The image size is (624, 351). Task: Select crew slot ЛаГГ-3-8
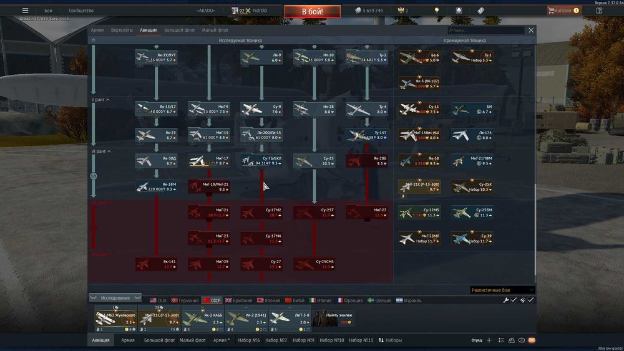click(290, 319)
